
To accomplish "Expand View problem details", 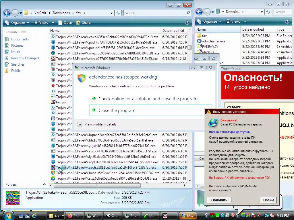I will click(97, 124).
